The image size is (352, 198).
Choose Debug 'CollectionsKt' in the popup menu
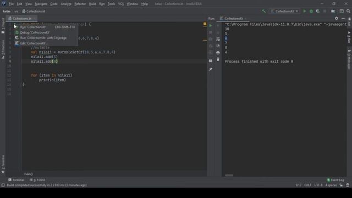pos(46,32)
